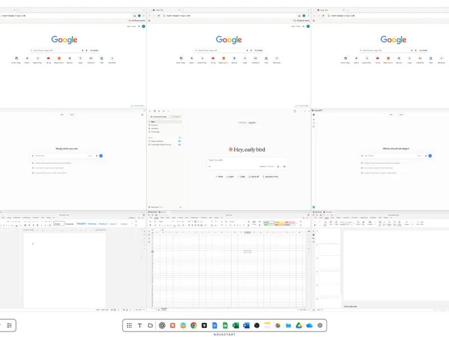Open Google Docs from the dock
Viewport: 449px width, 337px height.
[x=215, y=325]
